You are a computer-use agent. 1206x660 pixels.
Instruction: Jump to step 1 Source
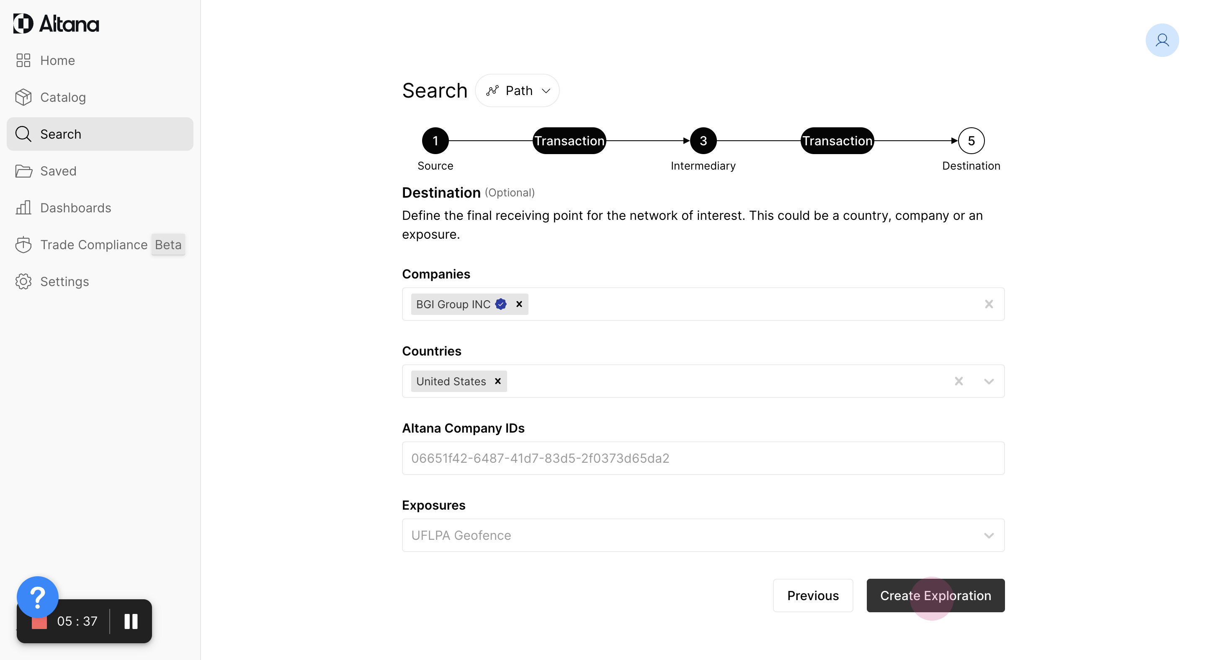[x=435, y=141]
